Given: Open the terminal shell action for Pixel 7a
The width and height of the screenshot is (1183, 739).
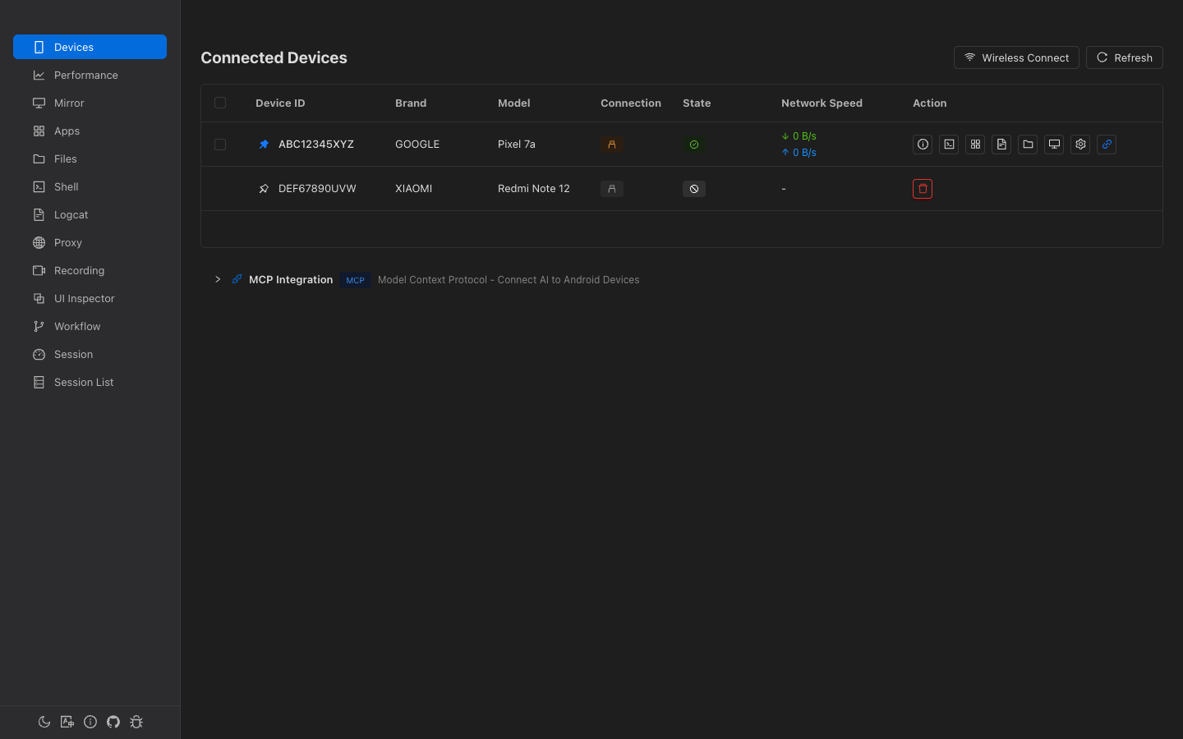Looking at the screenshot, I should 949,144.
